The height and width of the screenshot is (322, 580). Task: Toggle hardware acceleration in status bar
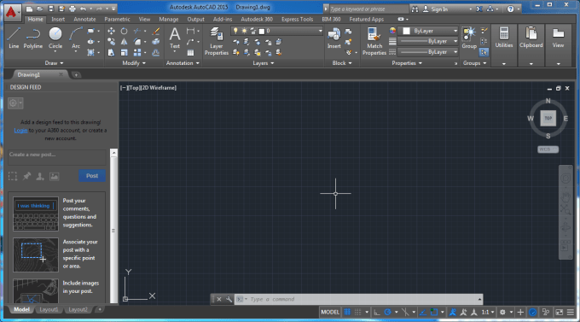(x=532, y=313)
